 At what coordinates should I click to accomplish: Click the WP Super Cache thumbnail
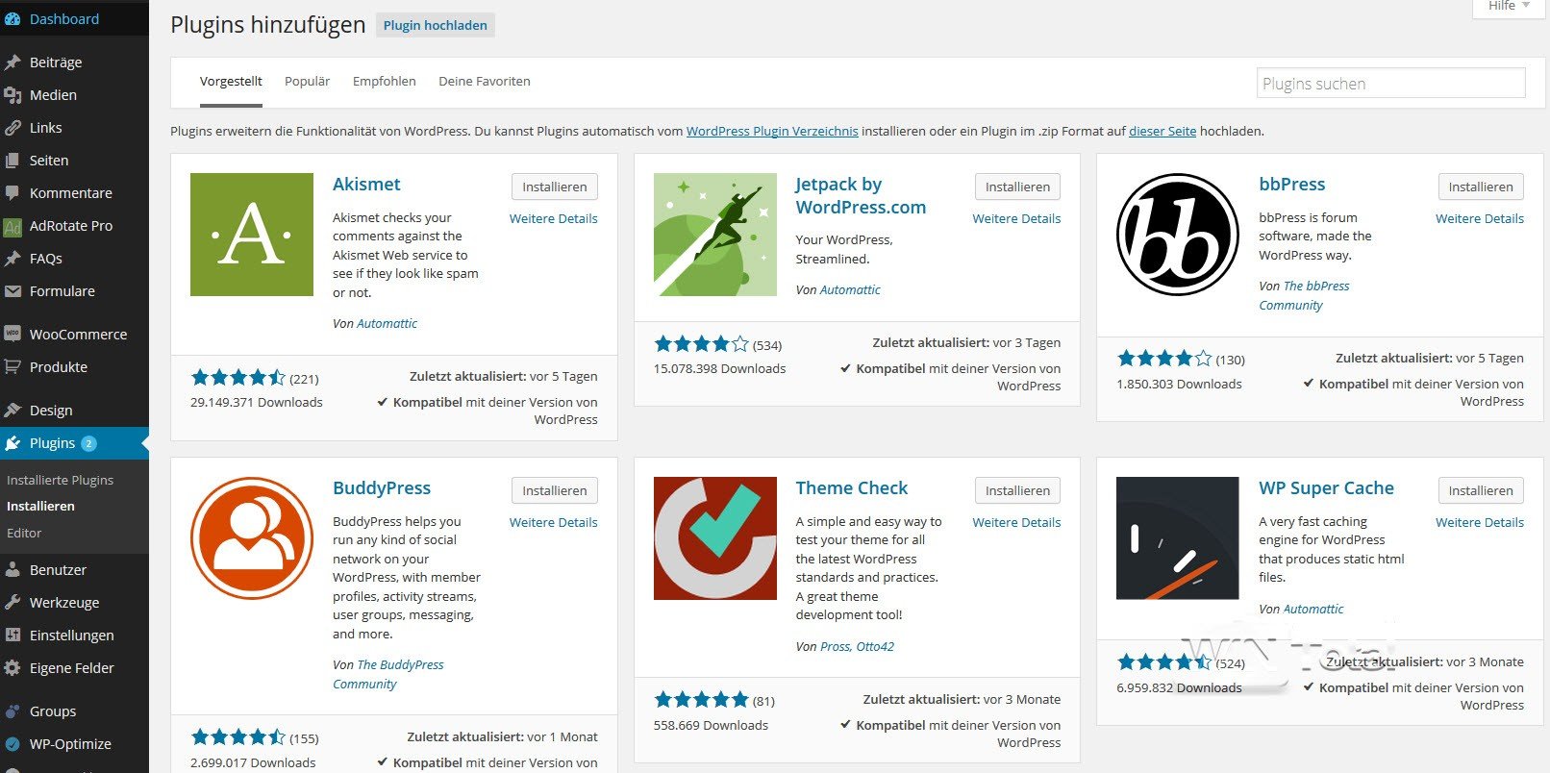click(1178, 538)
